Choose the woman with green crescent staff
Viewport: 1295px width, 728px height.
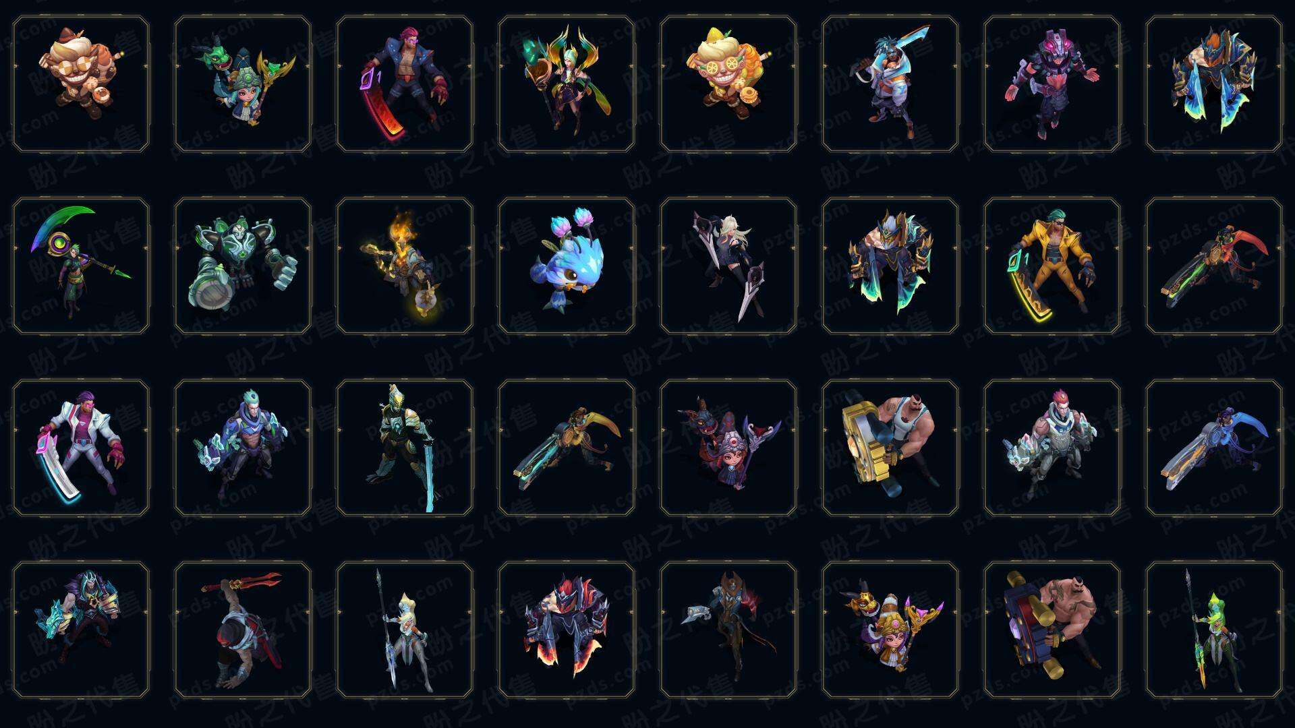[81, 266]
